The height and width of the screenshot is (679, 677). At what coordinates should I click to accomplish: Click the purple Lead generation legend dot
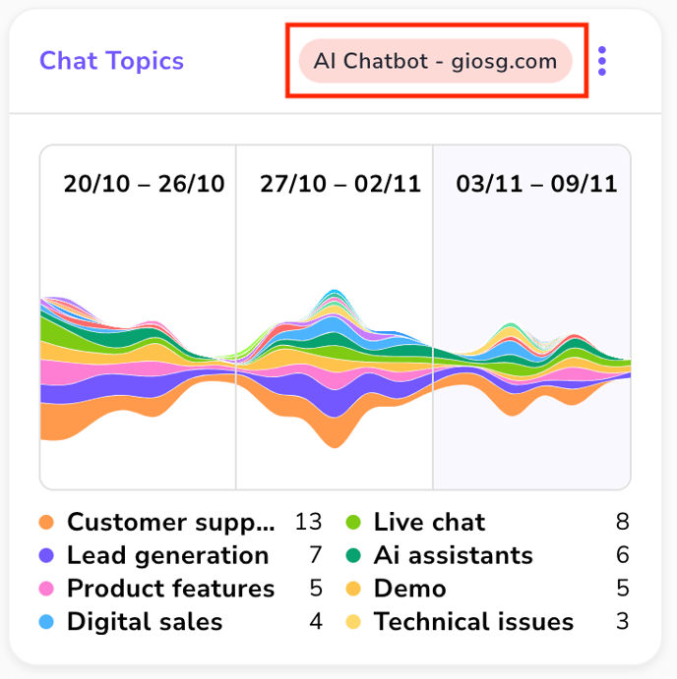(47, 556)
